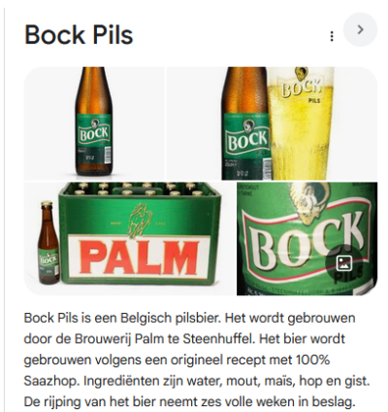Click the Bock Pils heading
Screen dimensions: 388x412
click(x=79, y=35)
